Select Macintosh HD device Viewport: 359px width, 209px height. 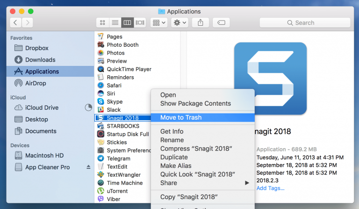[50, 155]
